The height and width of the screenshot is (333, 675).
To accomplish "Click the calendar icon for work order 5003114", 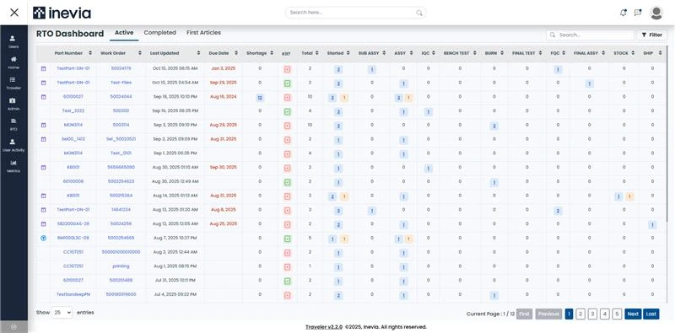I will coord(44,126).
